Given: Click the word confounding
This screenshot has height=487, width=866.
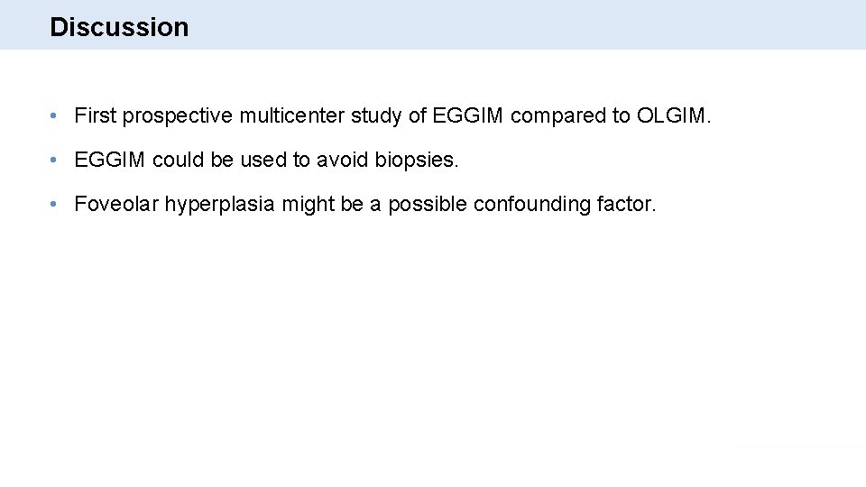Looking at the screenshot, I should pos(532,205).
